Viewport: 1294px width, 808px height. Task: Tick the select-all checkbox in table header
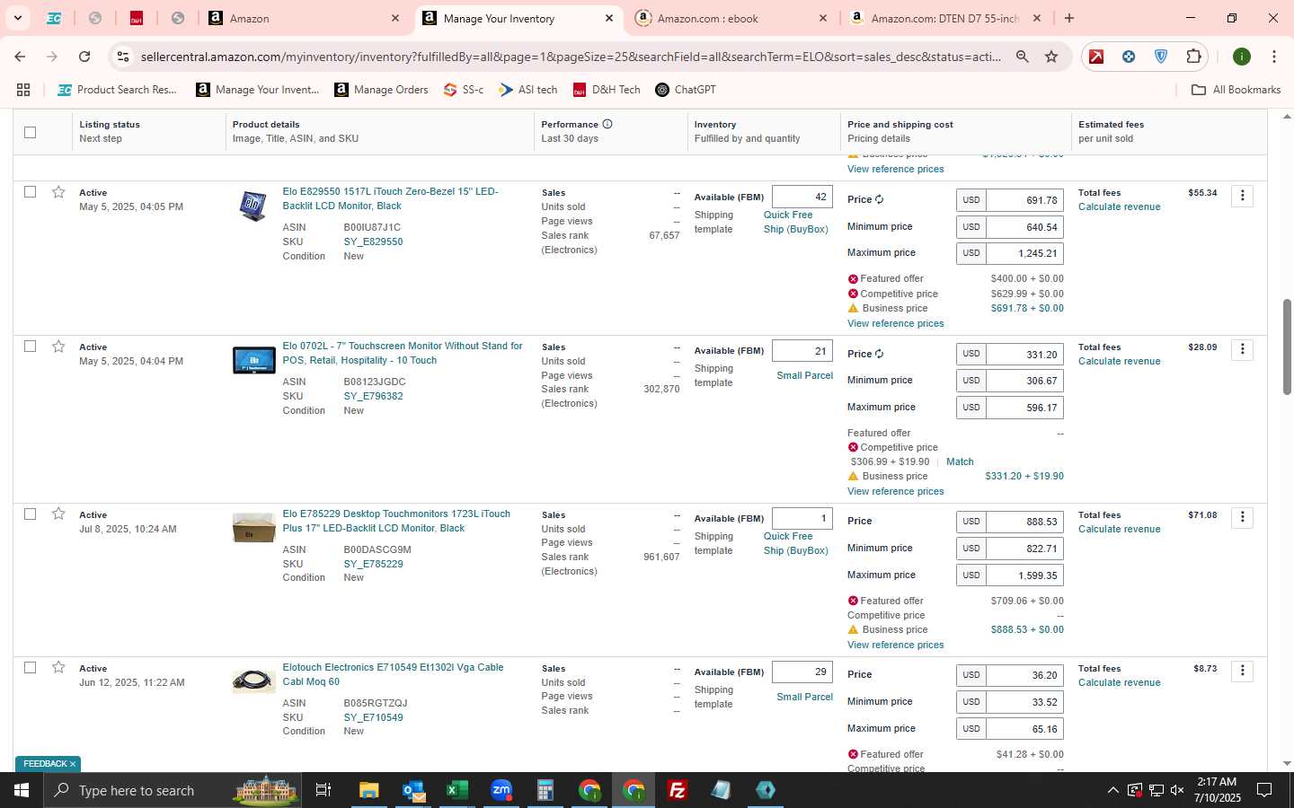[30, 132]
